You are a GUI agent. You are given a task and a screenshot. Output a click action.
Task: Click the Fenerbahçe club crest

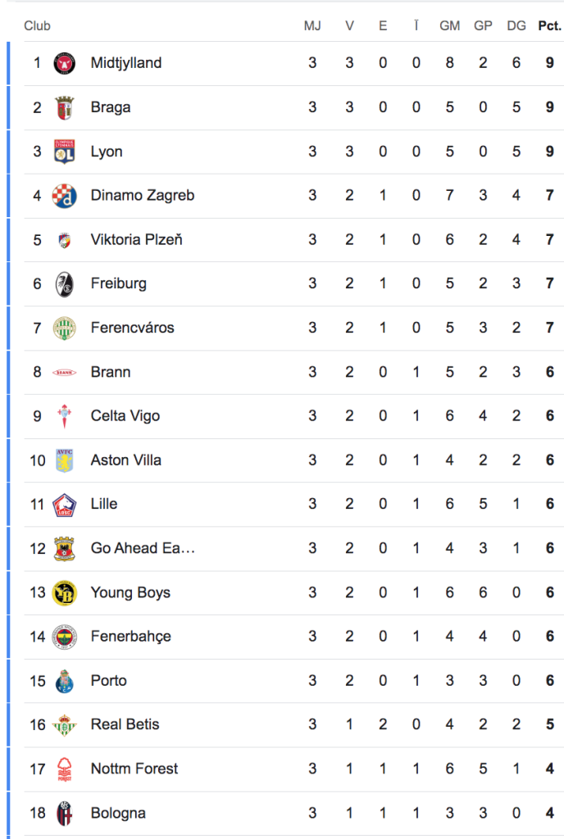pyautogui.click(x=65, y=637)
